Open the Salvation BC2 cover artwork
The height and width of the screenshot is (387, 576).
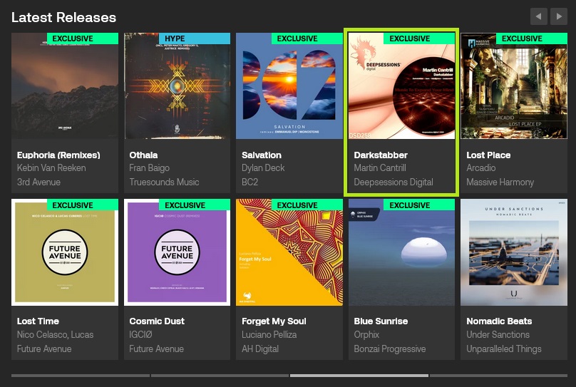click(x=289, y=86)
